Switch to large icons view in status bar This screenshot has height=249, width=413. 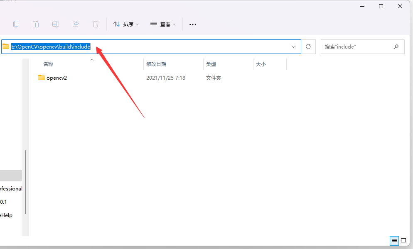[x=403, y=241]
